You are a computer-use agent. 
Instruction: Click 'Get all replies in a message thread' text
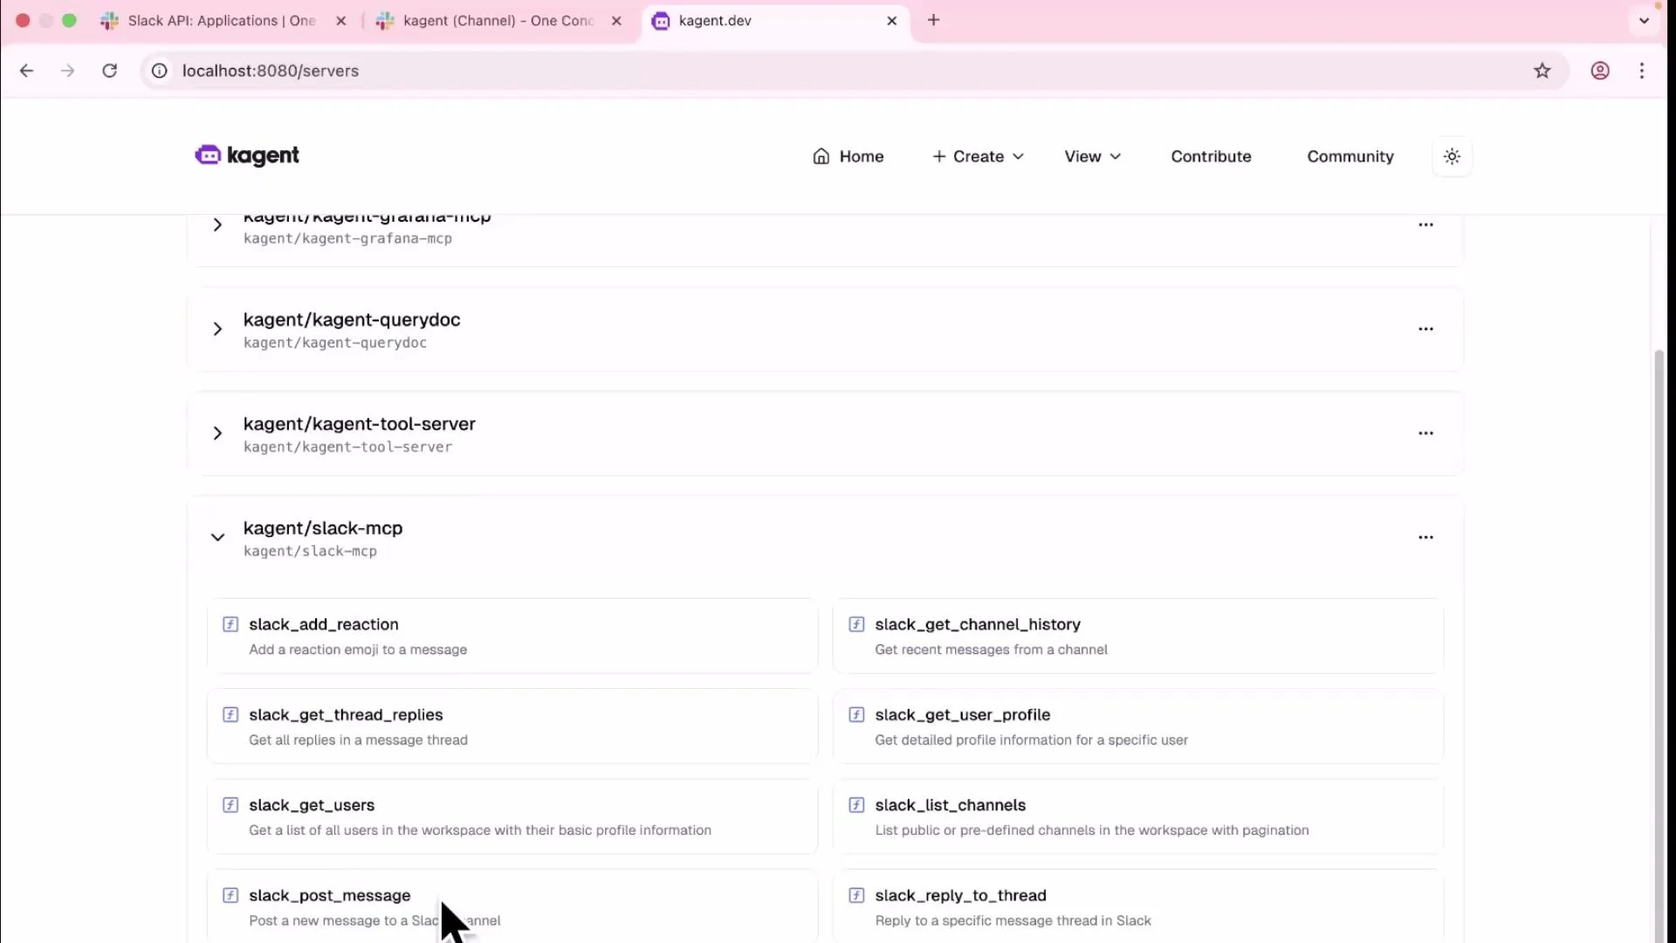pyautogui.click(x=358, y=740)
